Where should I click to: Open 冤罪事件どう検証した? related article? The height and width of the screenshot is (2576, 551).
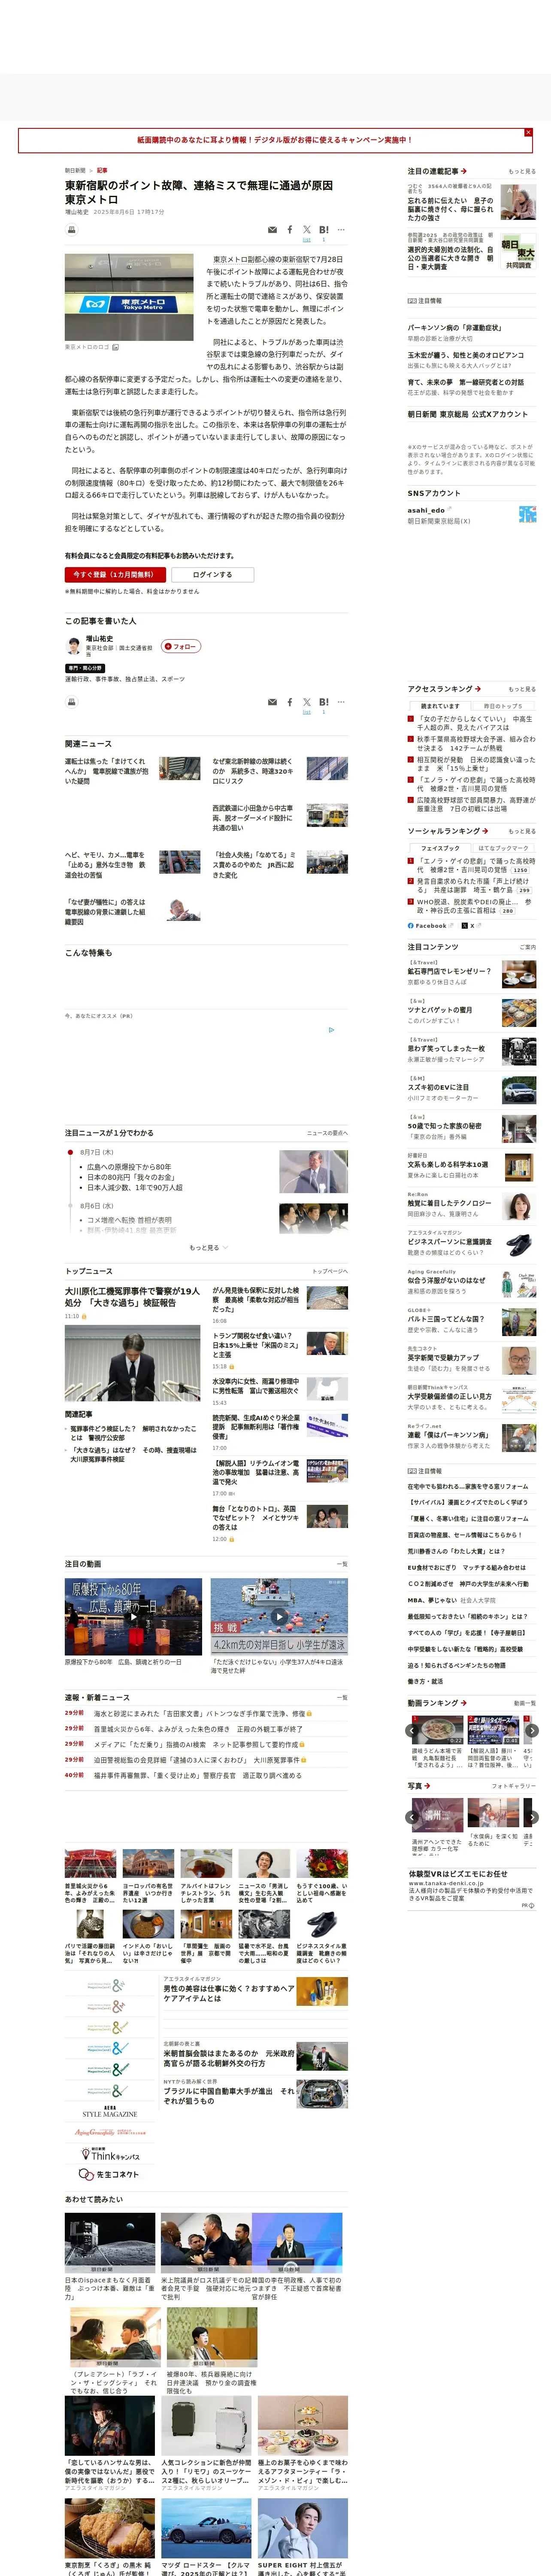(x=133, y=1433)
